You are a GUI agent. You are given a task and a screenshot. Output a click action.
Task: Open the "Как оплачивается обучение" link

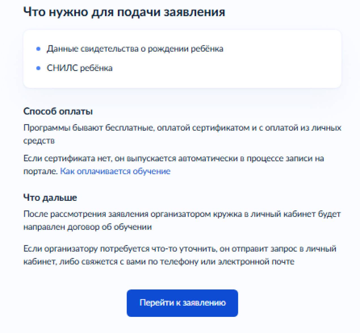click(115, 171)
